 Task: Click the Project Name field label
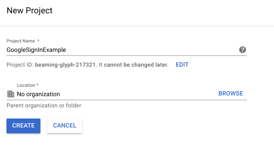click(x=21, y=41)
